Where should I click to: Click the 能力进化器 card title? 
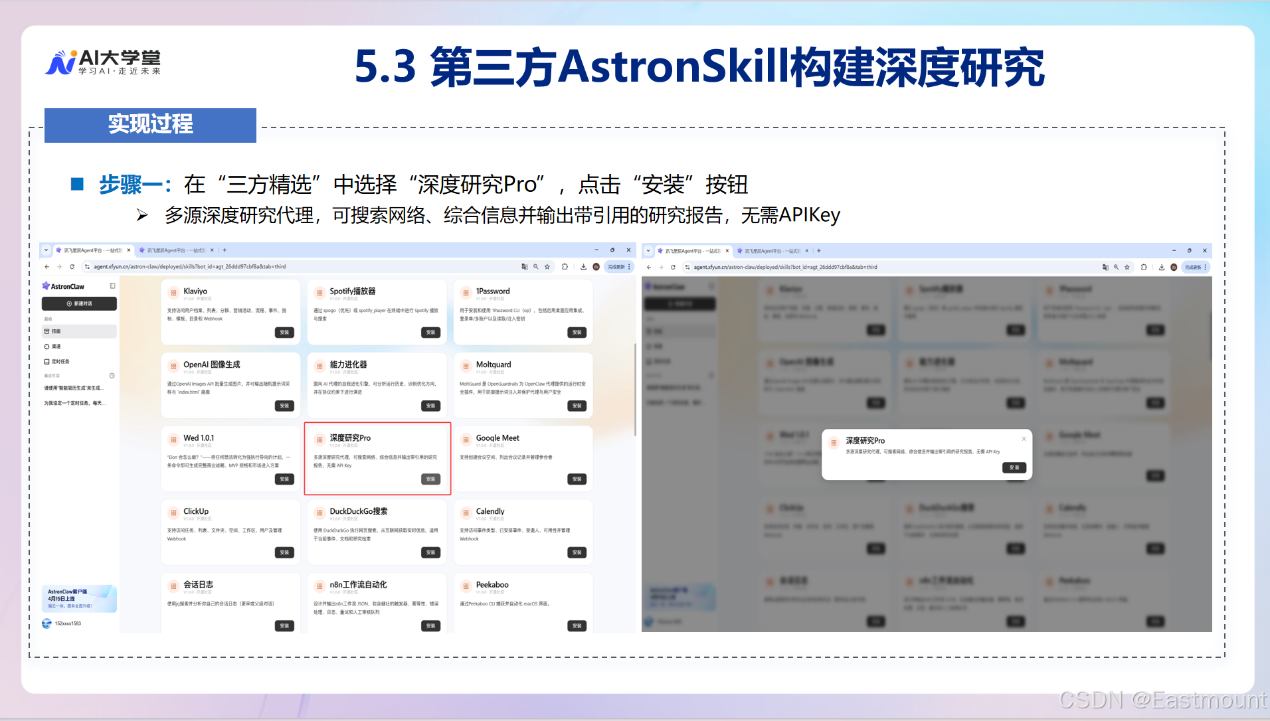(348, 365)
